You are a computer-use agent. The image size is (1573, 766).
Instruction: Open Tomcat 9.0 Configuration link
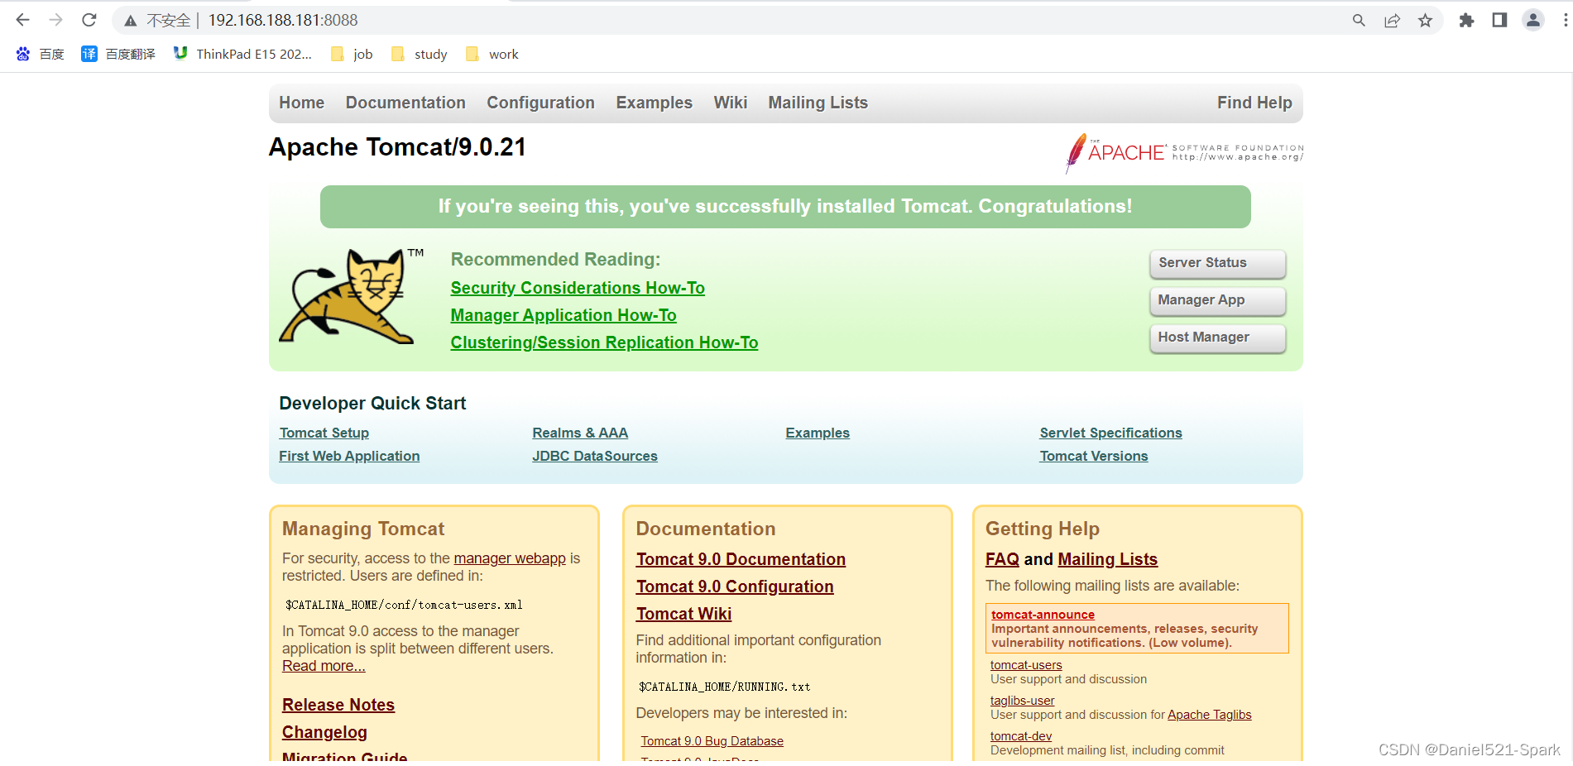(x=735, y=586)
